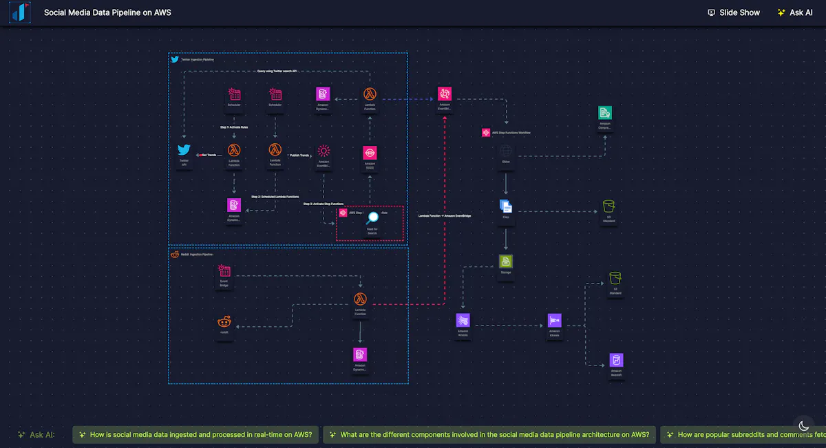Select the Get Trends edge label
Screen dimensions: 826x448
[x=209, y=155]
